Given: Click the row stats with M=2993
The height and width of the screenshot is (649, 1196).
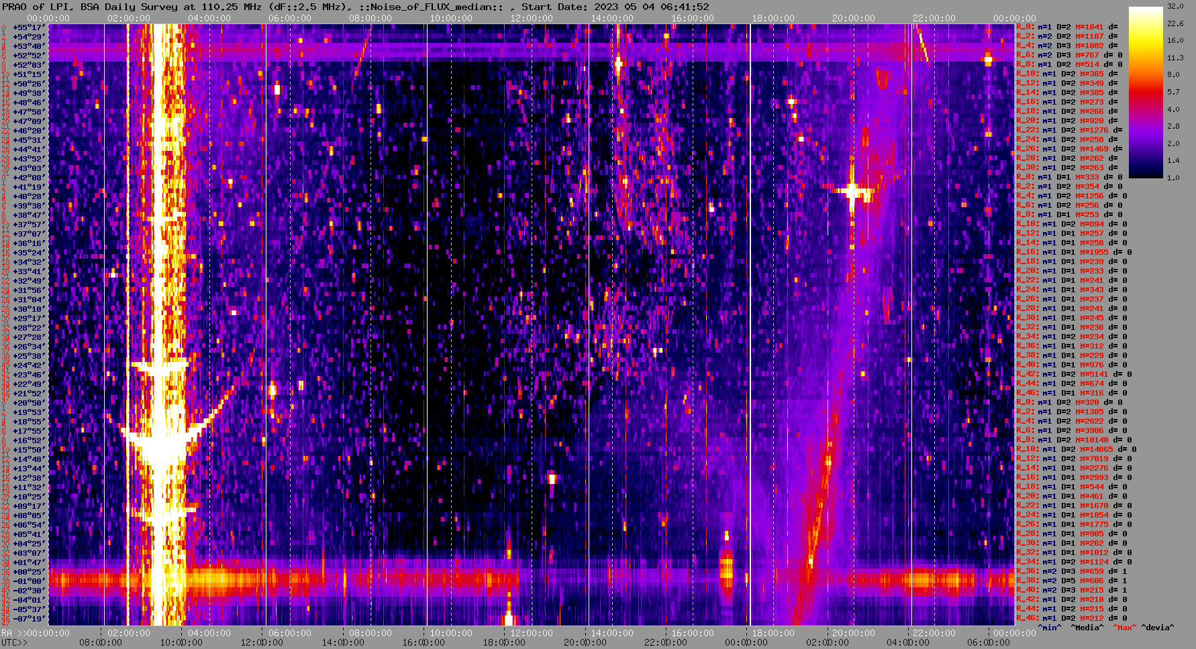Looking at the screenshot, I should pos(1074,477).
